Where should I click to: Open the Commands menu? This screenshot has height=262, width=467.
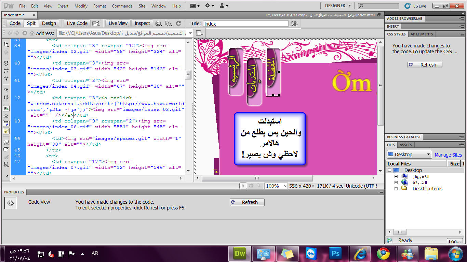122,6
